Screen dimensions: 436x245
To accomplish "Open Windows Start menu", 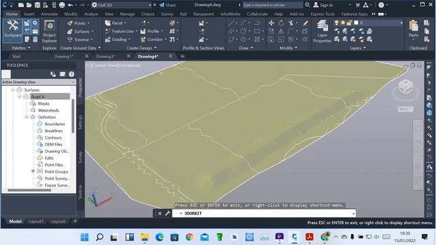I will click(x=84, y=237).
